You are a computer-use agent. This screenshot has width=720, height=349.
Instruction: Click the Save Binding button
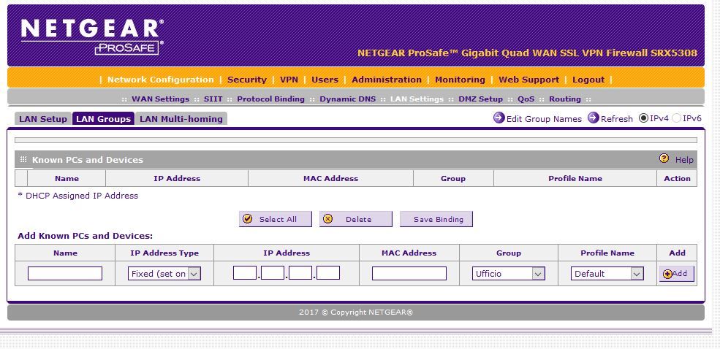tap(436, 219)
